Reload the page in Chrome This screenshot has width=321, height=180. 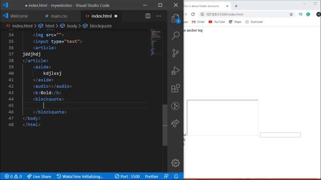[x=193, y=14]
